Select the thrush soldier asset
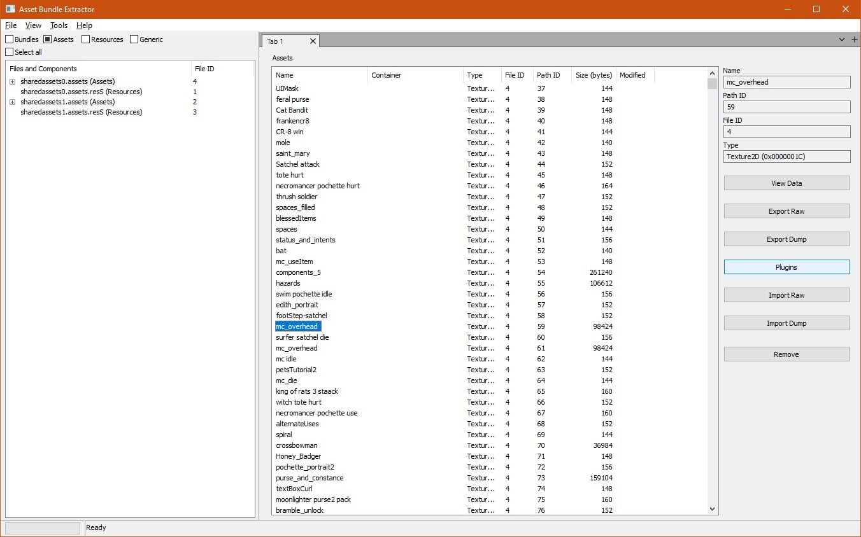This screenshot has height=537, width=861. point(296,197)
